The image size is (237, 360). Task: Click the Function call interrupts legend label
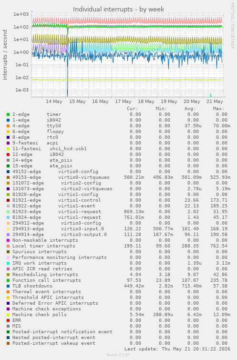click(x=47, y=280)
